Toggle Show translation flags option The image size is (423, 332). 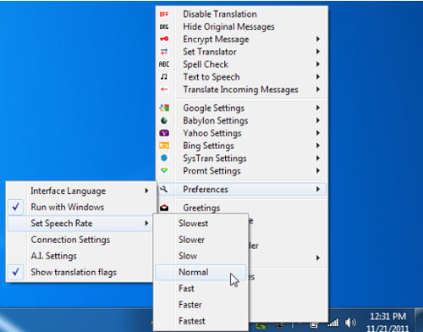(x=81, y=272)
